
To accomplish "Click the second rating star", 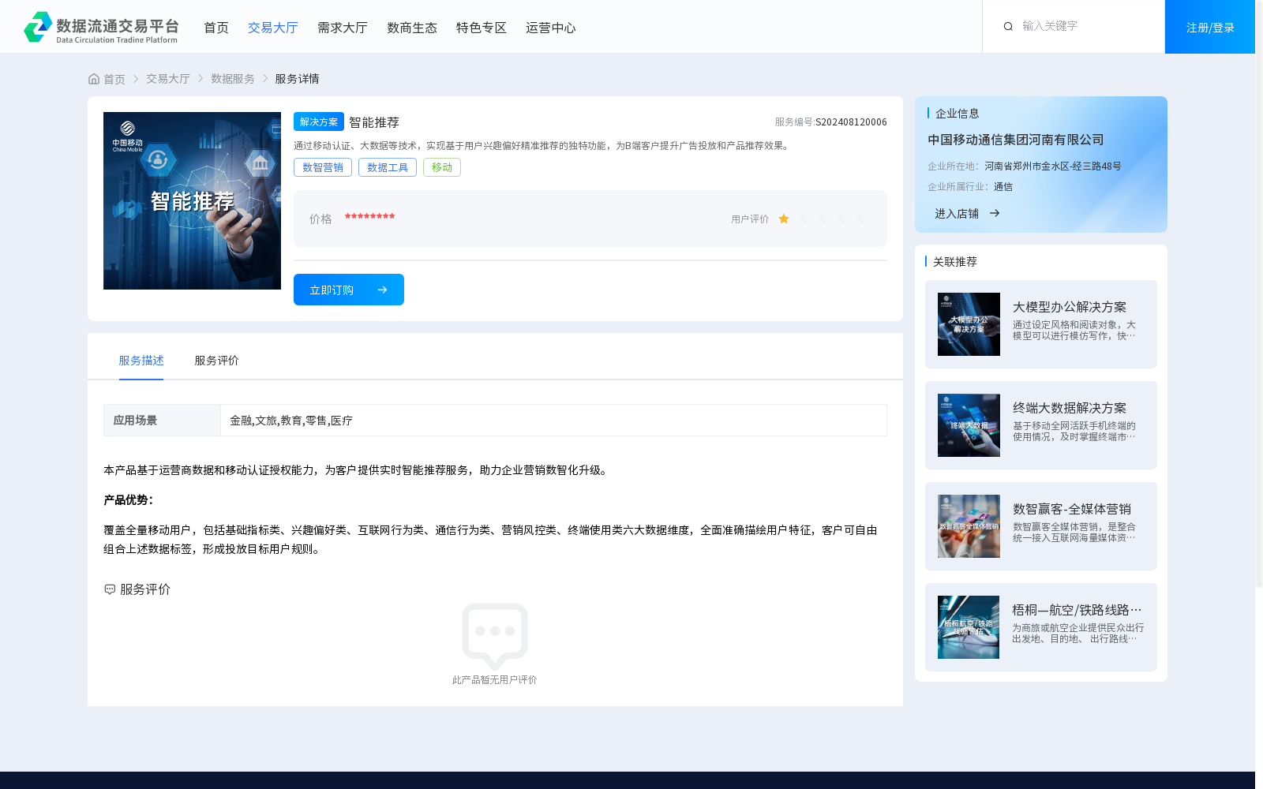I will (x=803, y=219).
